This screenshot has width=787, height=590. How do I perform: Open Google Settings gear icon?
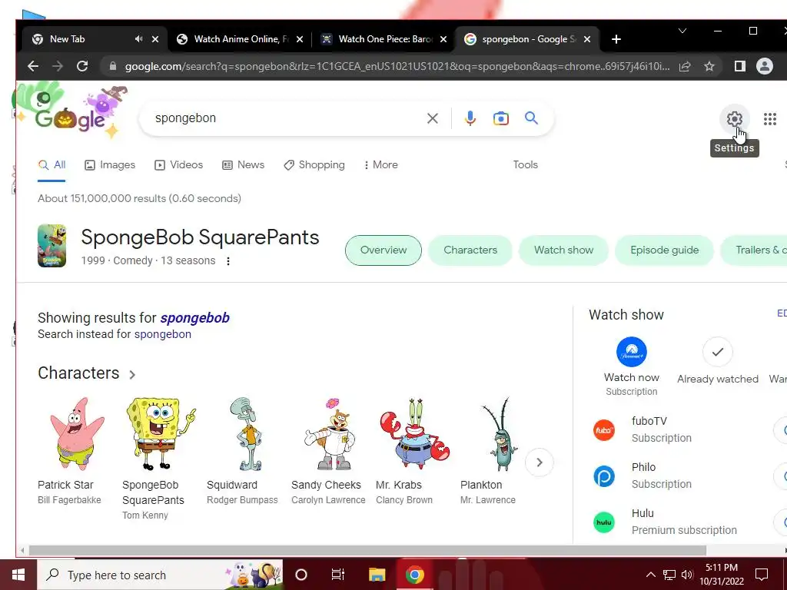tap(734, 119)
